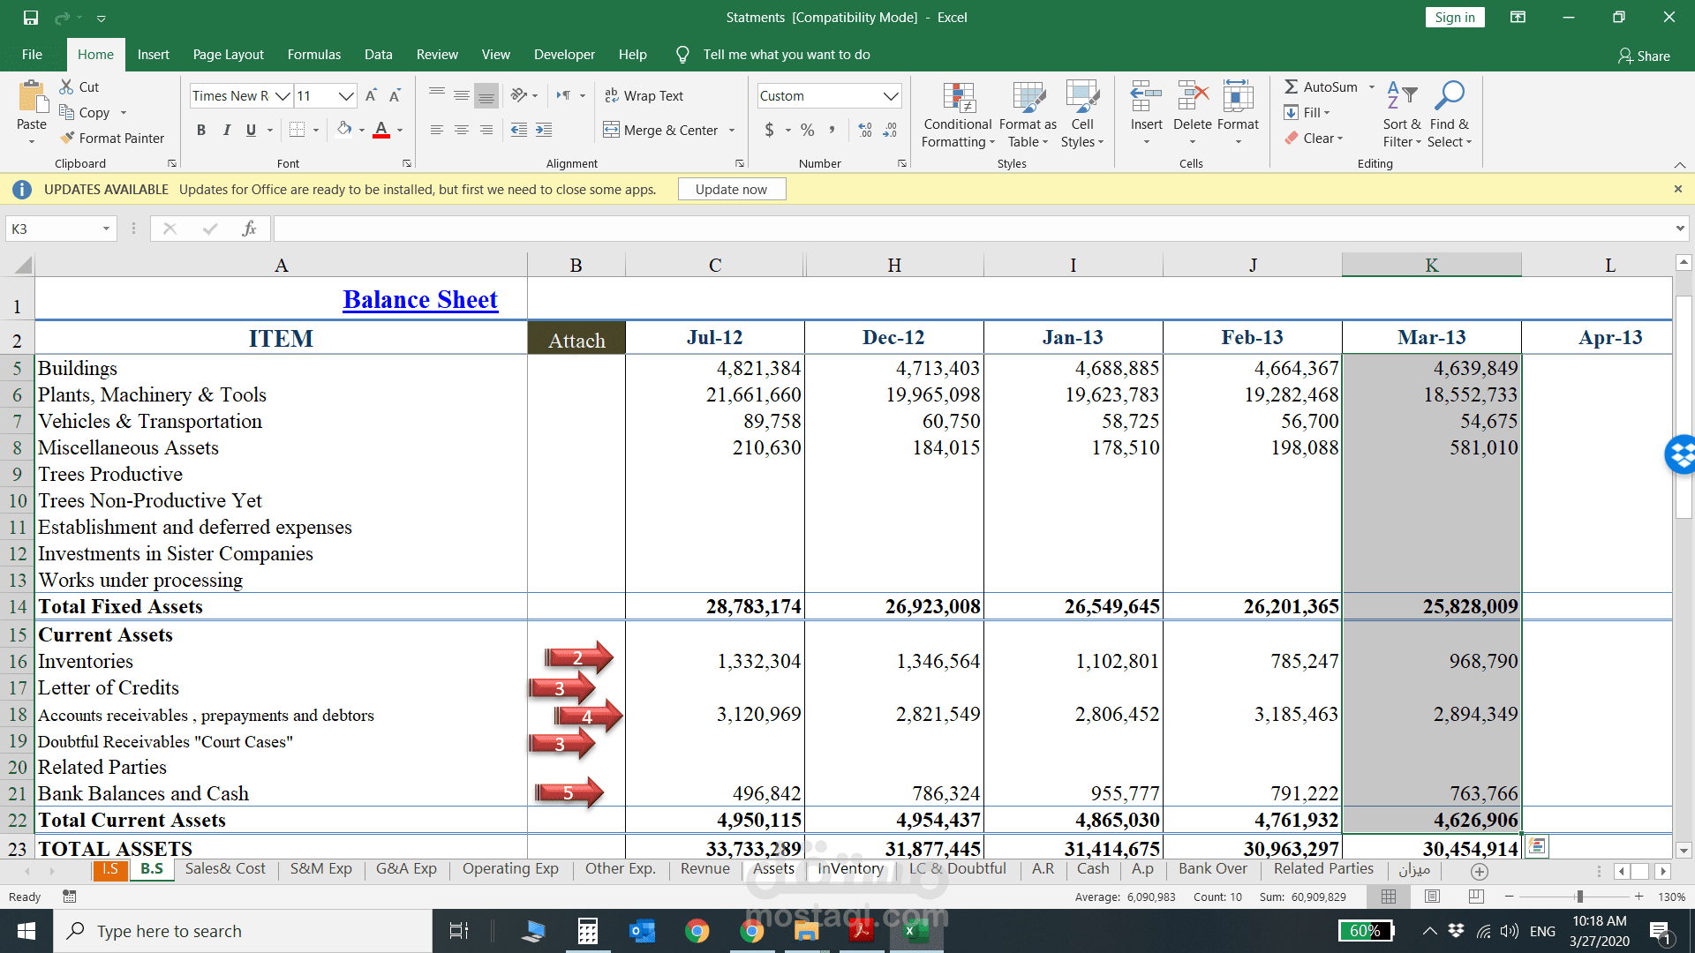
Task: Open the Balance Sheet hyperlink
Action: [x=420, y=300]
